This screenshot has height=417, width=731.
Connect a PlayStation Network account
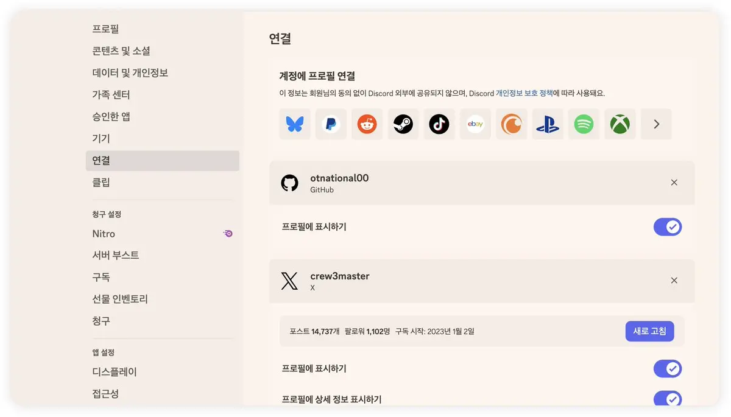point(548,124)
